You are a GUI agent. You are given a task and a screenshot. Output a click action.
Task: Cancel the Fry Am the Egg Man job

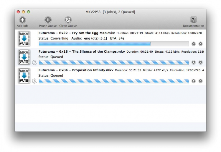(x=200, y=44)
